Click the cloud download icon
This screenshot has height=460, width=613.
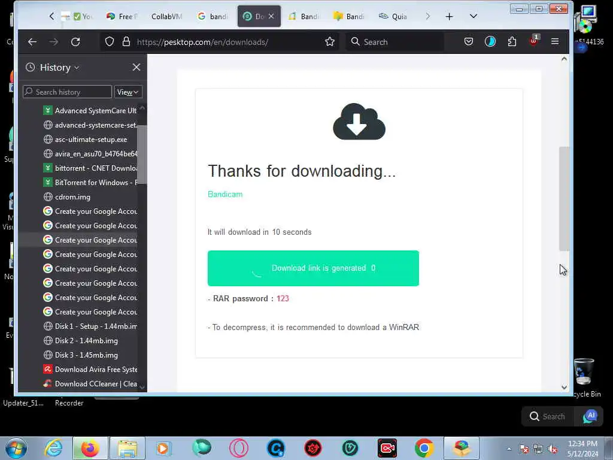click(x=359, y=122)
